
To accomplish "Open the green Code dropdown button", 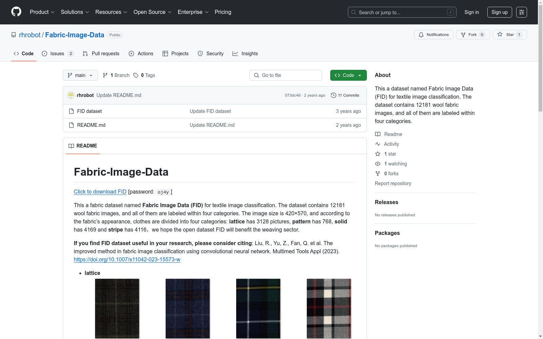I will (x=349, y=75).
